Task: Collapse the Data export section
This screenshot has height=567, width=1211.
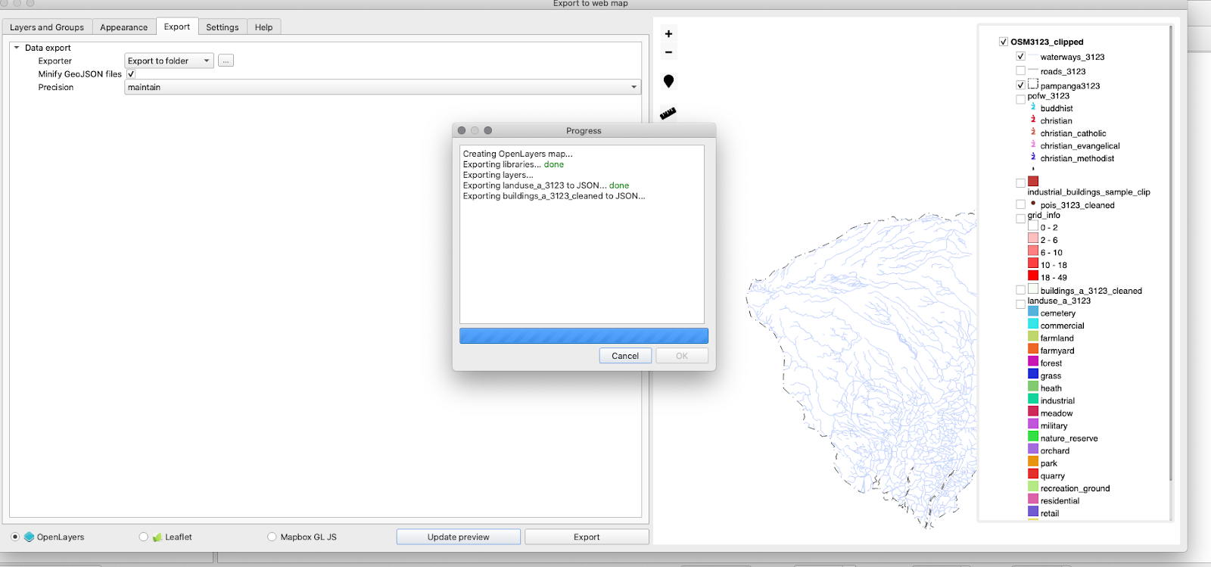Action: click(x=17, y=48)
